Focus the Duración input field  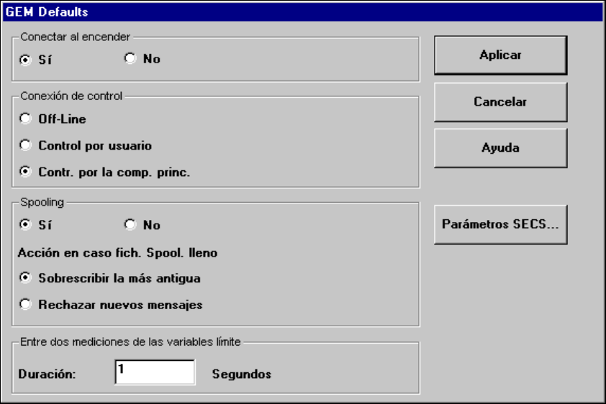coord(155,372)
